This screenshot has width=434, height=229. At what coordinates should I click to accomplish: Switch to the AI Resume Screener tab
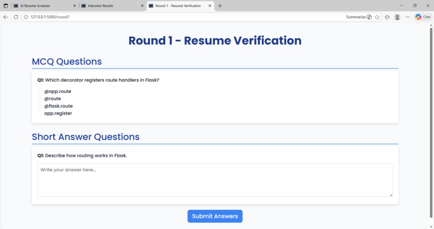coord(44,5)
